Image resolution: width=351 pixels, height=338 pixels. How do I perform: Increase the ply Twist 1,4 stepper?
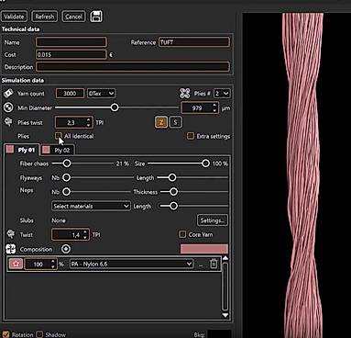tap(85, 232)
